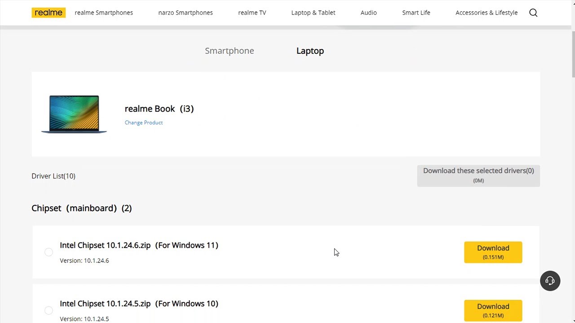Download the Windows 11 Intel Chipset driver
575x323 pixels.
point(493,252)
